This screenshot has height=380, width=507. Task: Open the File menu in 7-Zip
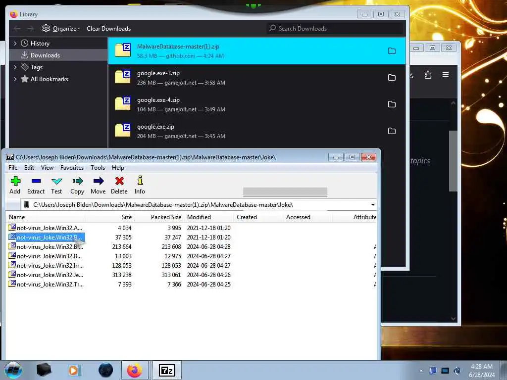[x=13, y=168]
